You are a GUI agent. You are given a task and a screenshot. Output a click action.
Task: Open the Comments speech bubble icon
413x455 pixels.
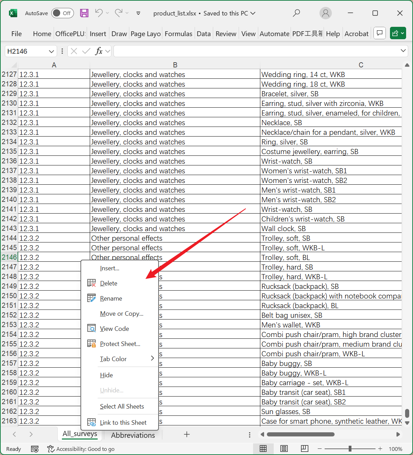click(x=380, y=33)
